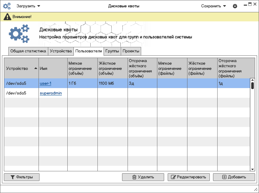The width and height of the screenshot is (259, 193).
Task: Click the large gears logo image
Action: pos(19,34)
